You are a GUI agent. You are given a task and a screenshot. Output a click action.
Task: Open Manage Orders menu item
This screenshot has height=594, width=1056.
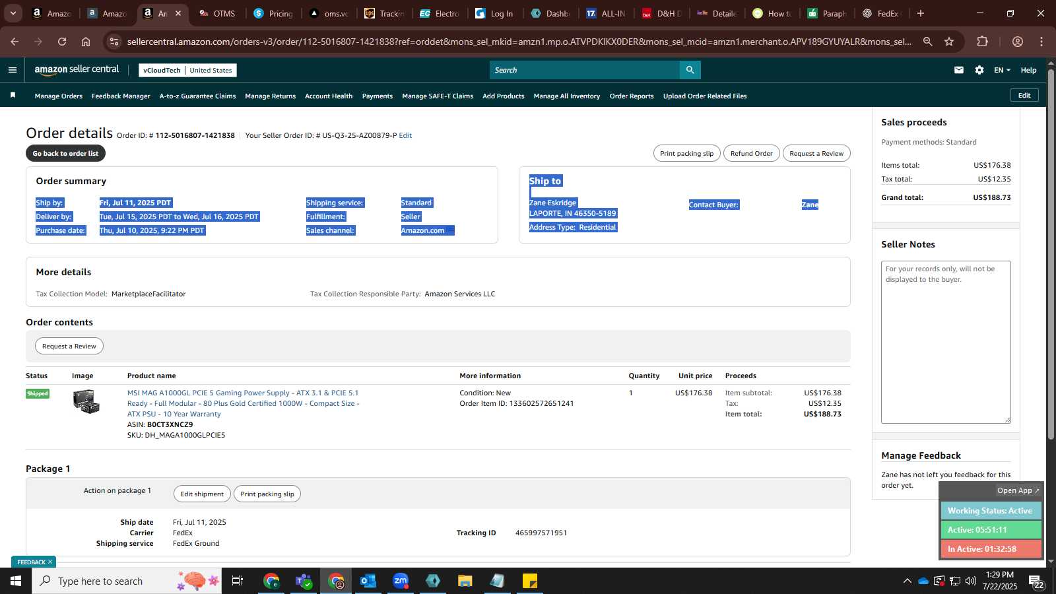coord(59,96)
